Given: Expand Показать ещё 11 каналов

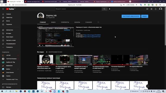Looking at the screenshot, I should tap(10, 79).
